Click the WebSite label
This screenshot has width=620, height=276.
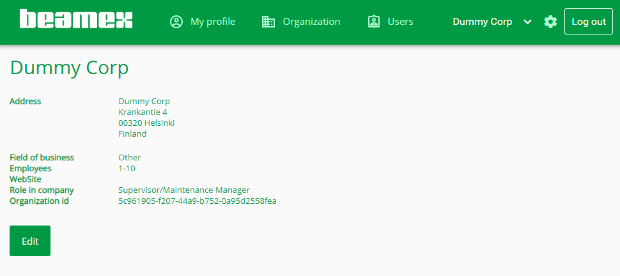[26, 180]
